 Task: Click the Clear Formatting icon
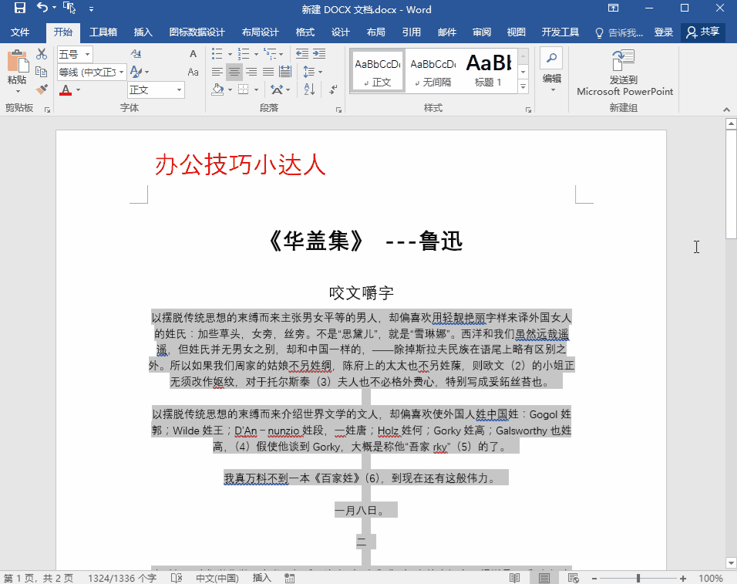tap(136, 54)
